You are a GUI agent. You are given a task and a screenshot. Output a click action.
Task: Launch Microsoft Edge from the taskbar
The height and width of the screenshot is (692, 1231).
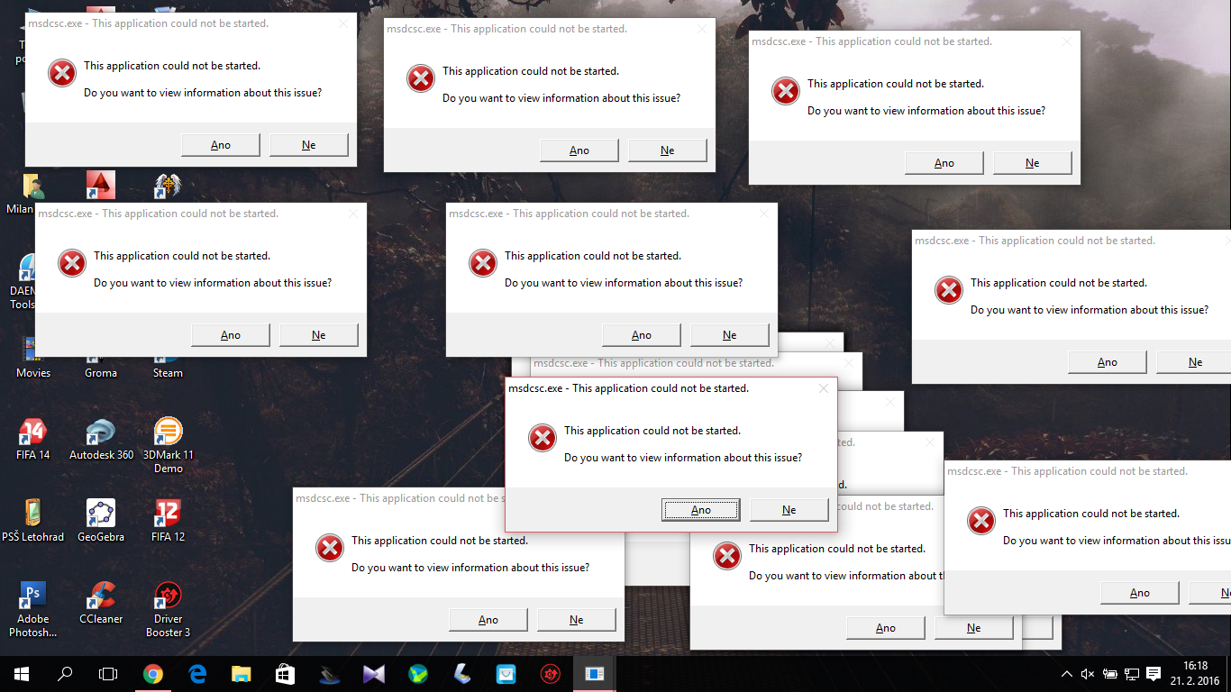pyautogui.click(x=197, y=674)
